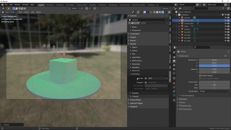Screen dimensions: 231x130
Task: Switch to solid viewport shading
Action: pyautogui.click(x=157, y=12)
